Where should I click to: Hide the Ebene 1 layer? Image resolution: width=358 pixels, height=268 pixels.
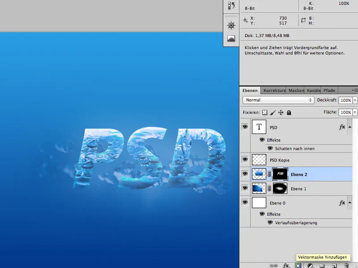pyautogui.click(x=245, y=188)
